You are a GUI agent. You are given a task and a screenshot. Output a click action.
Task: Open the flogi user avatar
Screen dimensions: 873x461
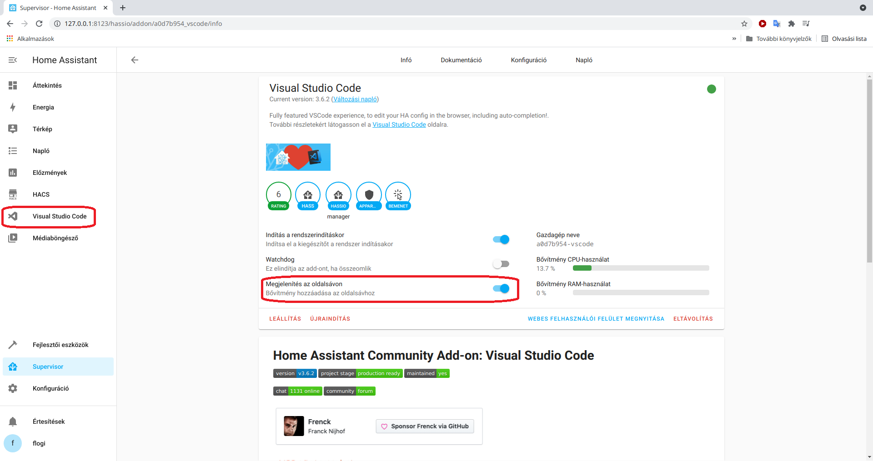tap(13, 443)
